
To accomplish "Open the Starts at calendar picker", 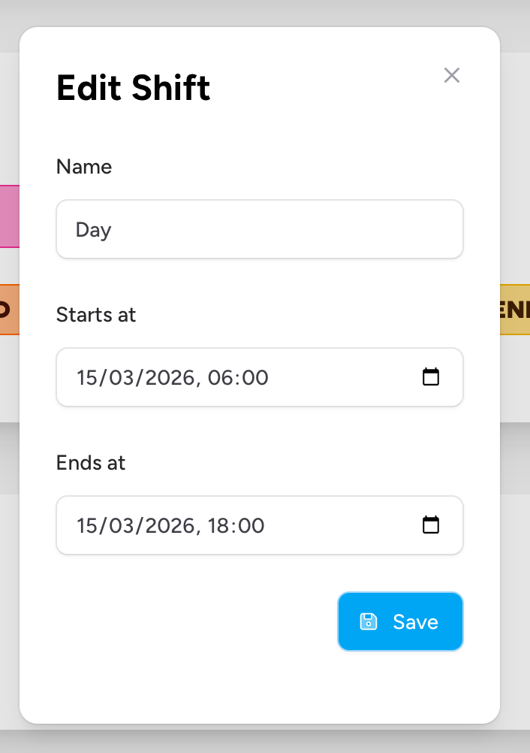I will click(x=431, y=377).
